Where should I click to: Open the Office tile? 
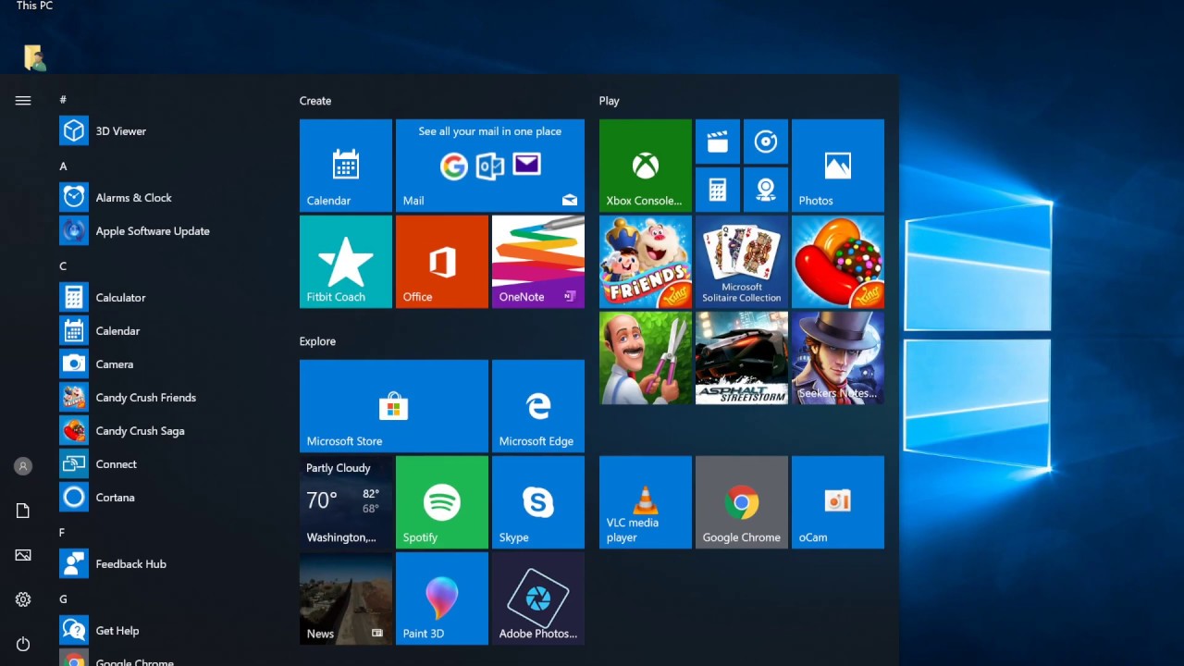click(442, 262)
